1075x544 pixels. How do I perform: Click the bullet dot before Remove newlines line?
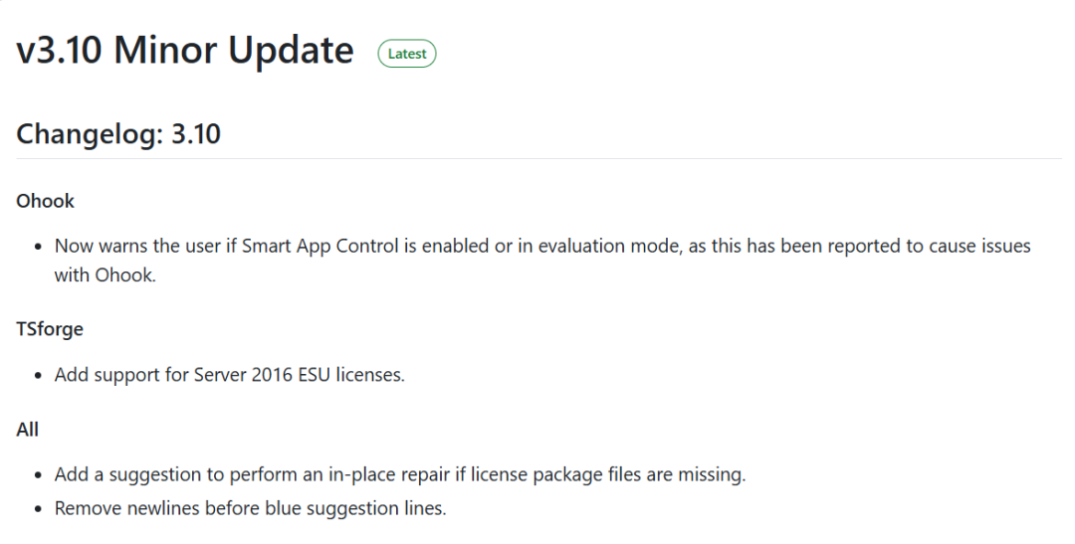pyautogui.click(x=39, y=509)
